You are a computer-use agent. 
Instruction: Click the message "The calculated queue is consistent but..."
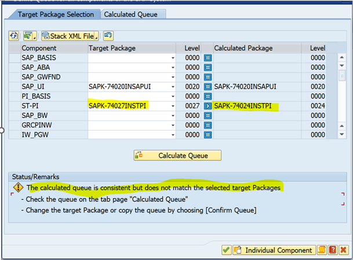click(154, 188)
